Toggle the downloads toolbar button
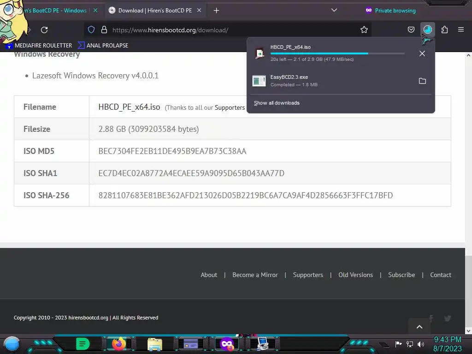Screen dimensions: 472x354 [x=427, y=30]
